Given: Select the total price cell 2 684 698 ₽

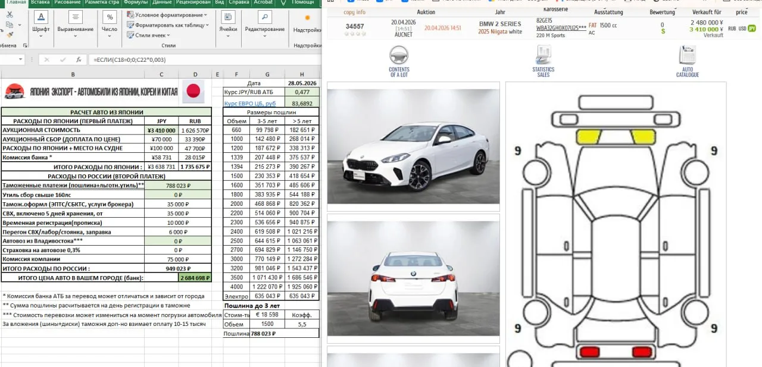Looking at the screenshot, I should point(195,278).
